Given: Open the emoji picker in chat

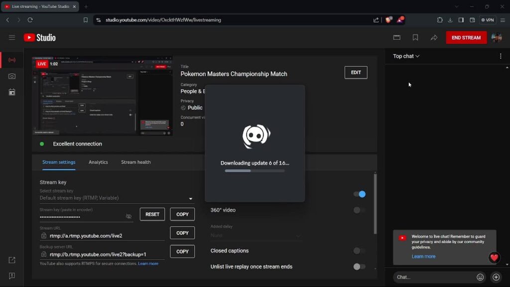Looking at the screenshot, I should pyautogui.click(x=480, y=277).
